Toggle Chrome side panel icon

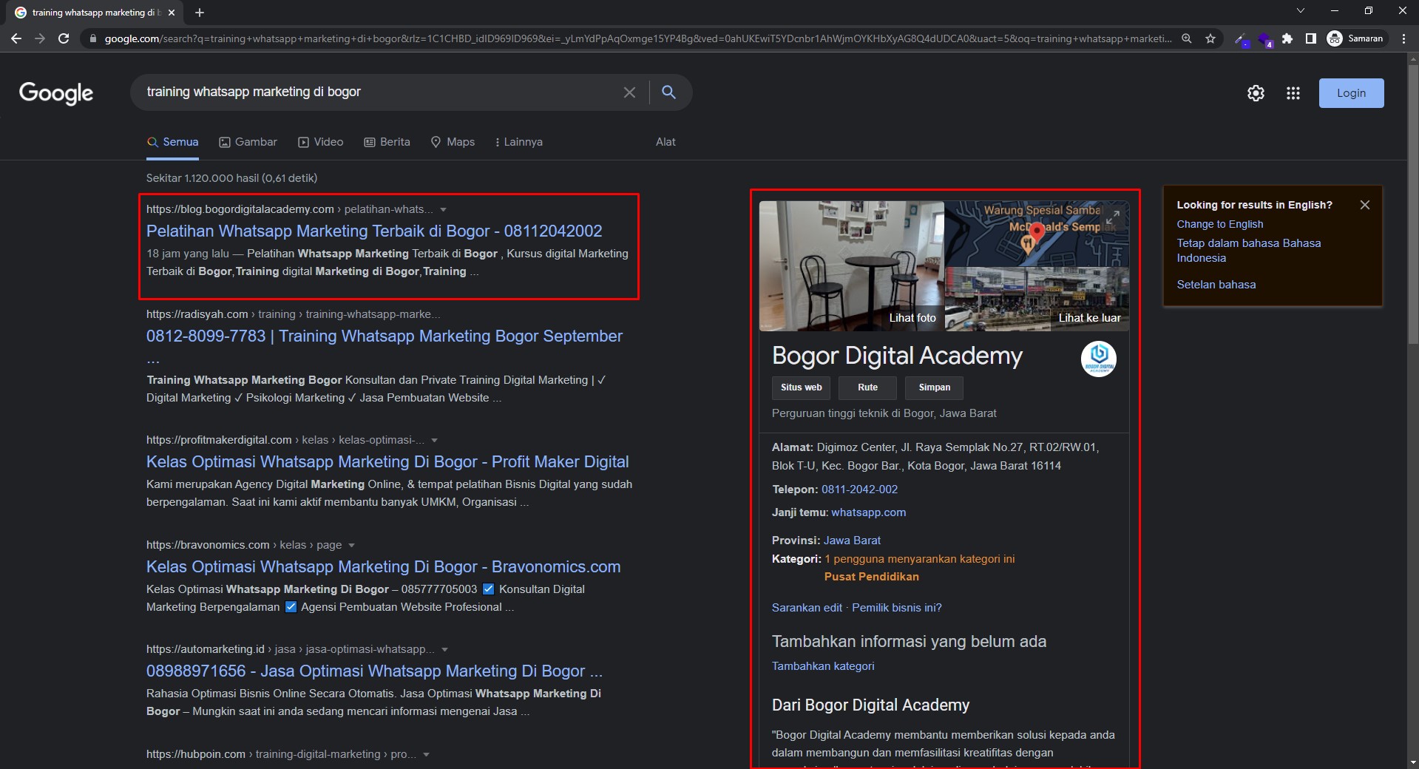point(1310,38)
